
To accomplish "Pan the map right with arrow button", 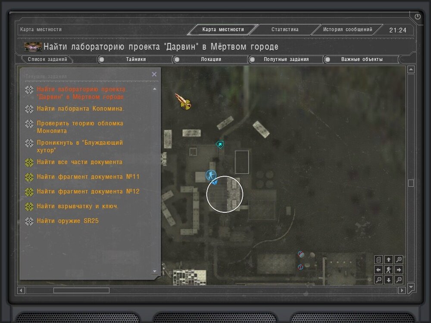I will [x=399, y=270].
